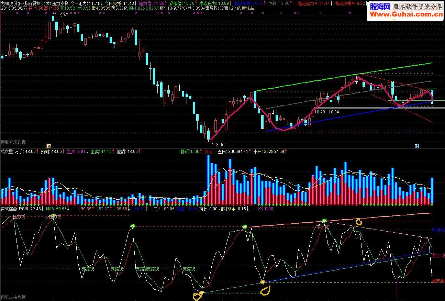
Task: Click the 相对能量: 6.15 readout
Action: 233,209
